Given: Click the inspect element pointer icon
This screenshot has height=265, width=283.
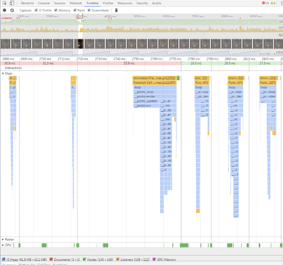Looking at the screenshot, I should [x=5, y=3].
